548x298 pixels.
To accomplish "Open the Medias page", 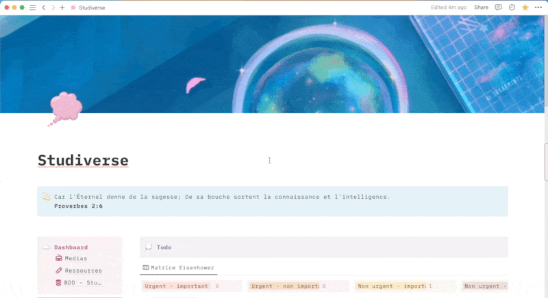I will [76, 258].
